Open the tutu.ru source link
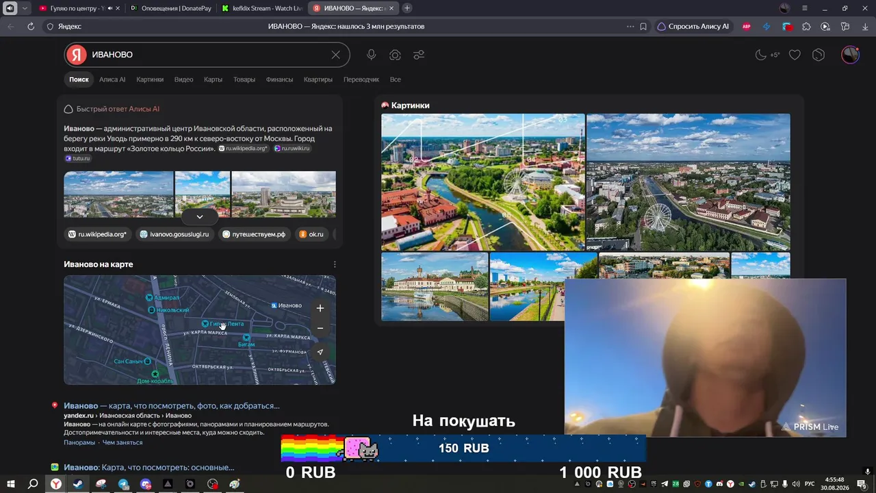Image resolution: width=876 pixels, height=493 pixels. [77, 158]
